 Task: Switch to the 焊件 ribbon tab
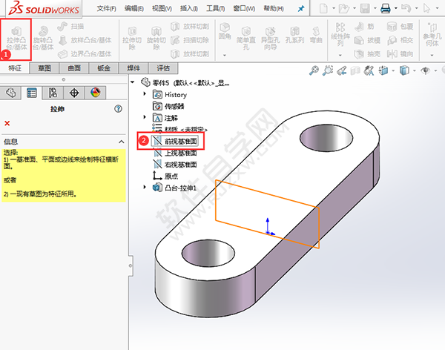pos(133,68)
